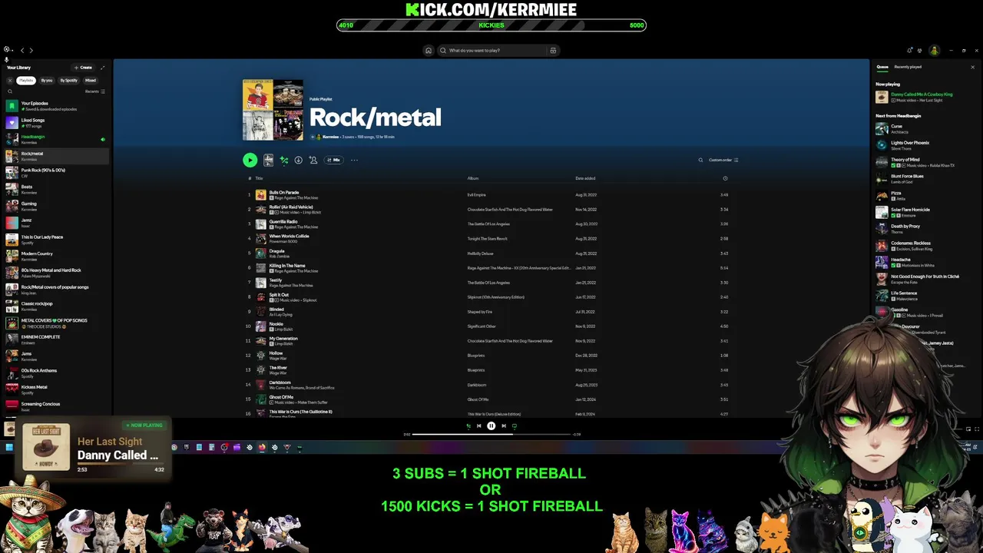The image size is (983, 553).
Task: Click the Rock/metal playlist cover art
Action: (273, 110)
